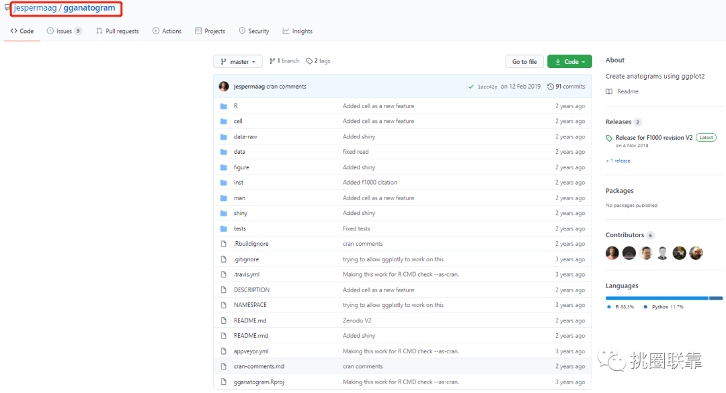Open the README.md file
This screenshot has height=393, width=726.
(x=250, y=320)
